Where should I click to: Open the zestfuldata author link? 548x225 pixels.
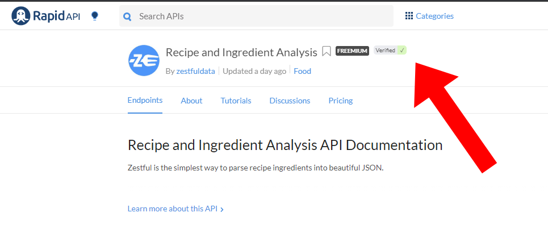click(x=195, y=71)
